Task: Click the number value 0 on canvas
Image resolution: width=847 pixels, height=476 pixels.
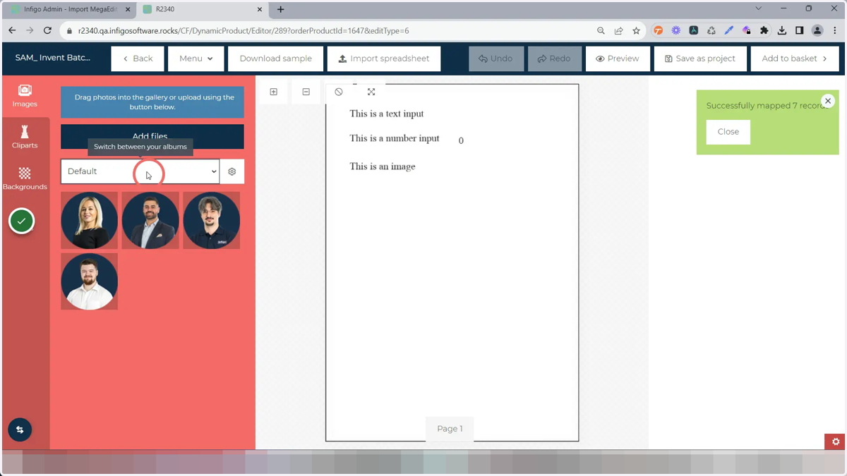Action: [461, 141]
